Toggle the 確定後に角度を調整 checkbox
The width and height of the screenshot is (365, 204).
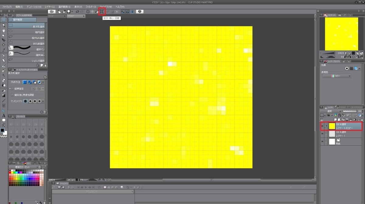[x=12, y=95]
